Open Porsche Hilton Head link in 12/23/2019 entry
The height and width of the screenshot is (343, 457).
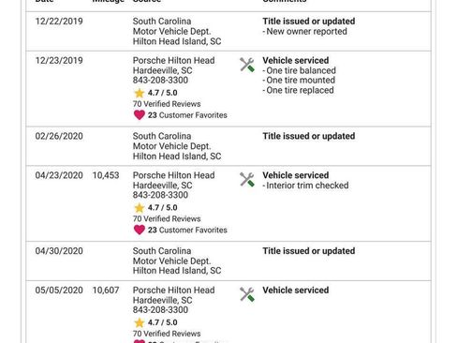coord(173,60)
